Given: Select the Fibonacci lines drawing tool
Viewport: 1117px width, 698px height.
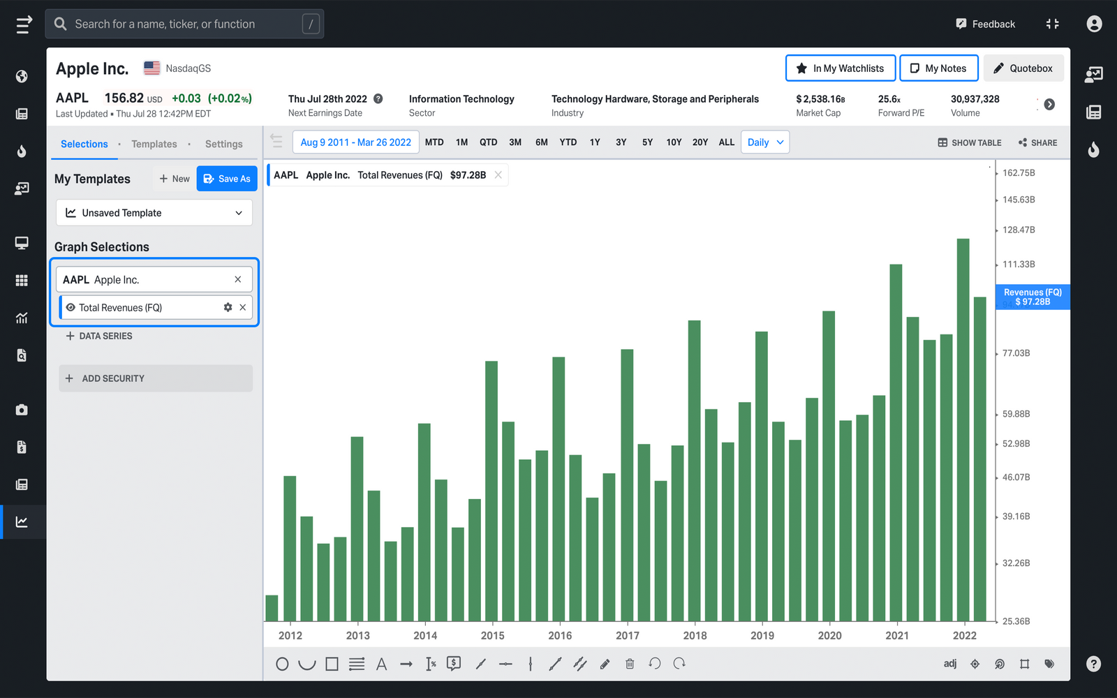Looking at the screenshot, I should tap(357, 664).
